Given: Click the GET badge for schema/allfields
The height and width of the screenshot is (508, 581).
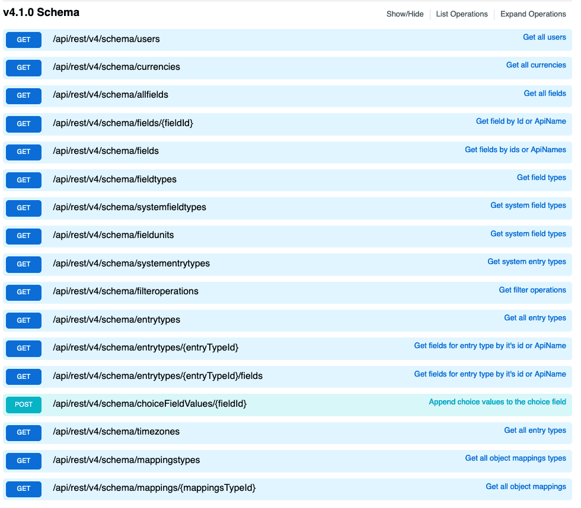Looking at the screenshot, I should 23,95.
